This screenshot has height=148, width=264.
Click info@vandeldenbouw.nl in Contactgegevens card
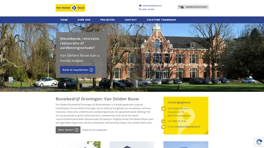click(187, 127)
